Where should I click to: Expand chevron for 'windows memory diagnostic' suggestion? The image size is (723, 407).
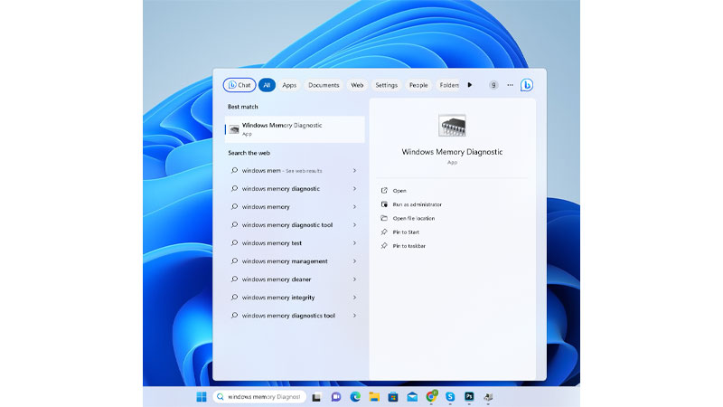(x=354, y=189)
